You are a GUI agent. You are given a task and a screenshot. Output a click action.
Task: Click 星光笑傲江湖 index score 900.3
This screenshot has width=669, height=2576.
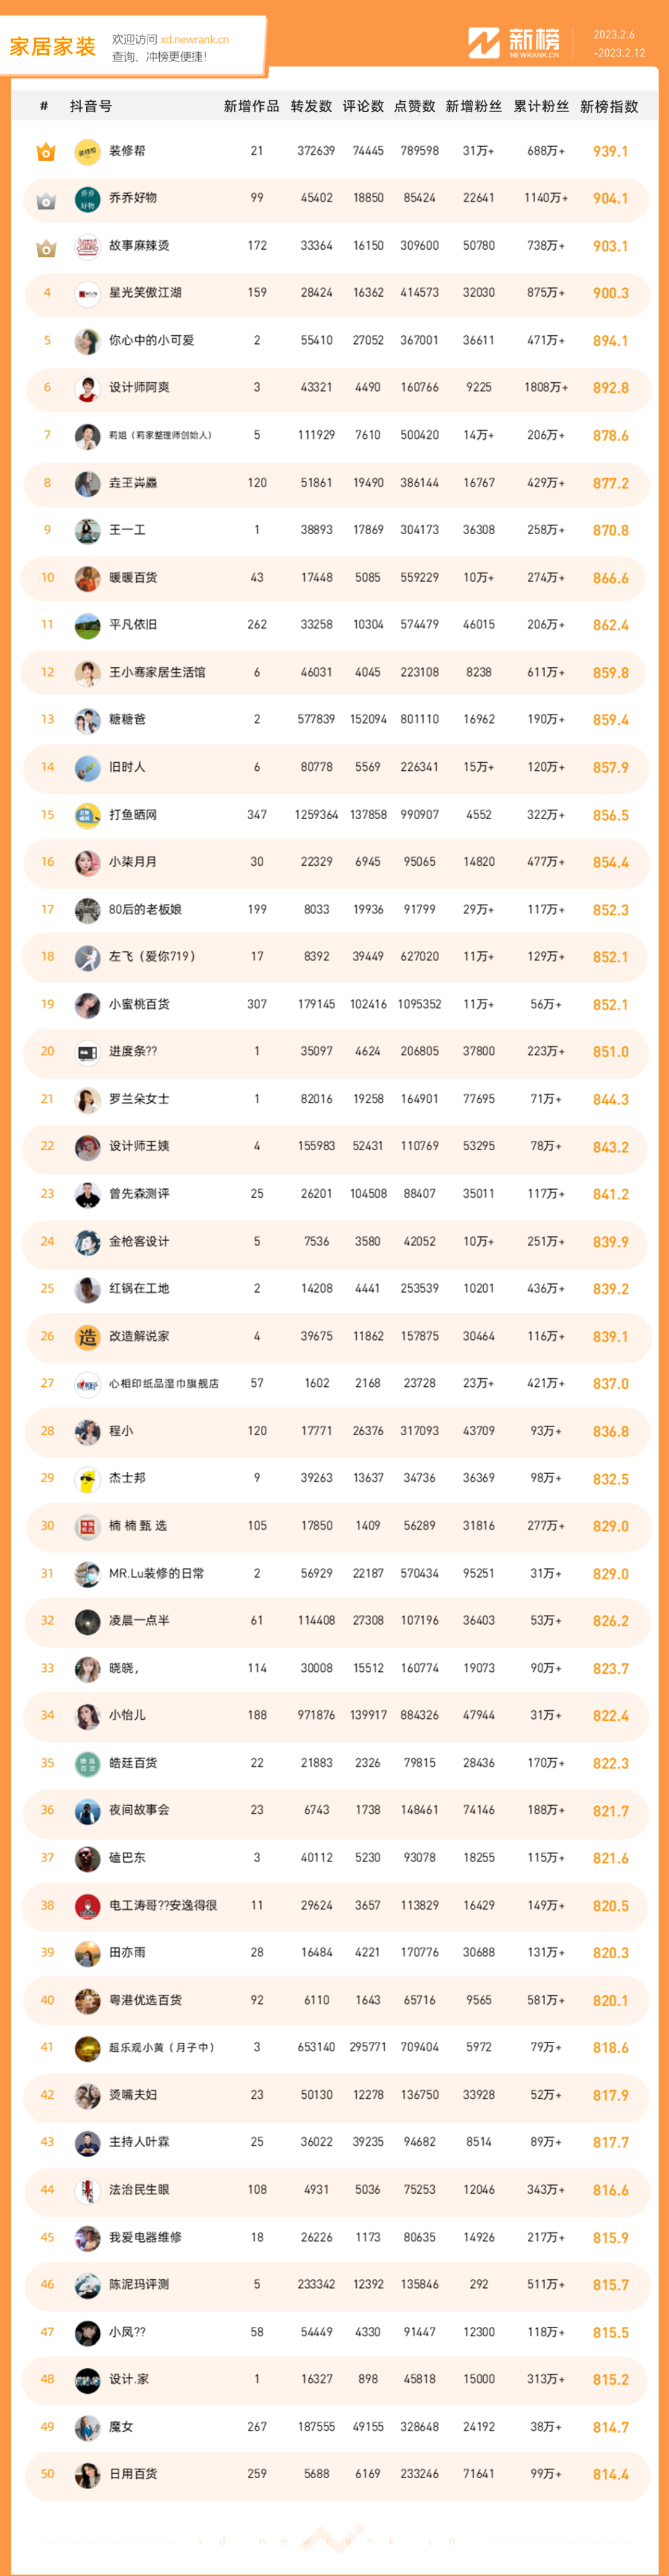[x=611, y=294]
